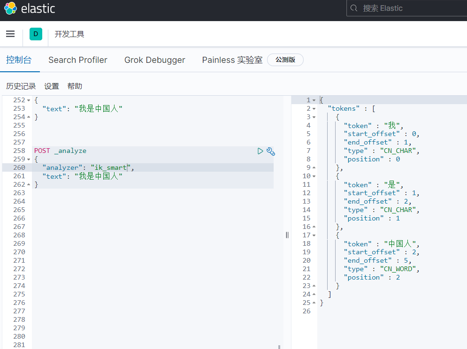Collapse the fold arrow at line 259
The height and width of the screenshot is (349, 467).
coord(29,159)
